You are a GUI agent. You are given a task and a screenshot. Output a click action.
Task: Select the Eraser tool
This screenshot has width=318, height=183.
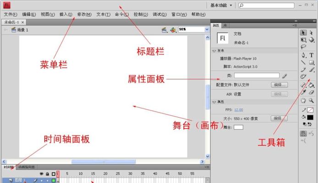(311, 92)
